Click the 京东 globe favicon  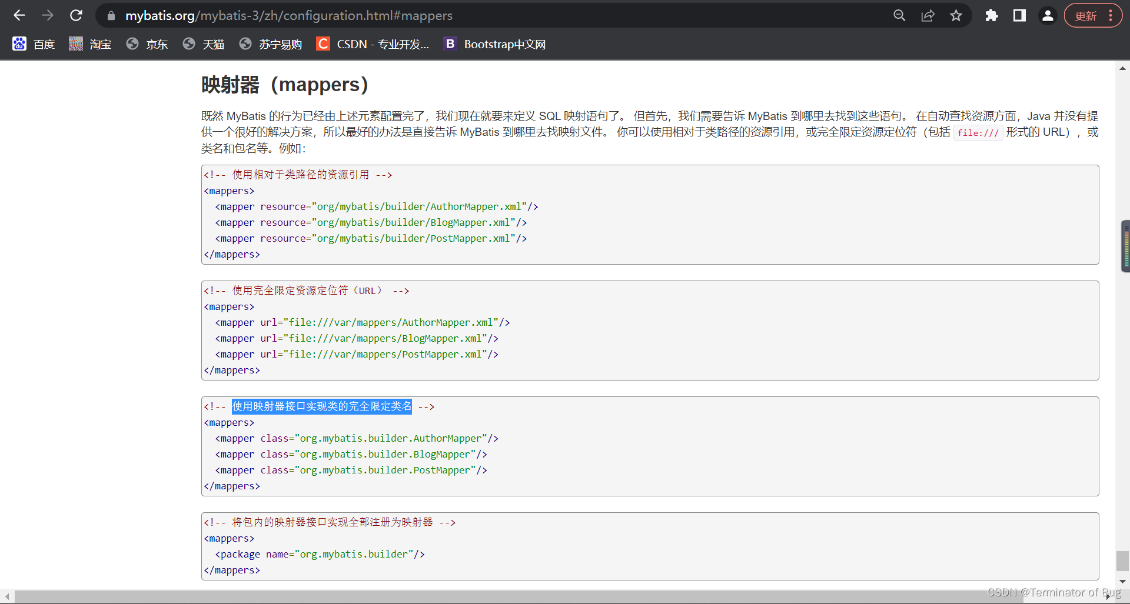[132, 44]
